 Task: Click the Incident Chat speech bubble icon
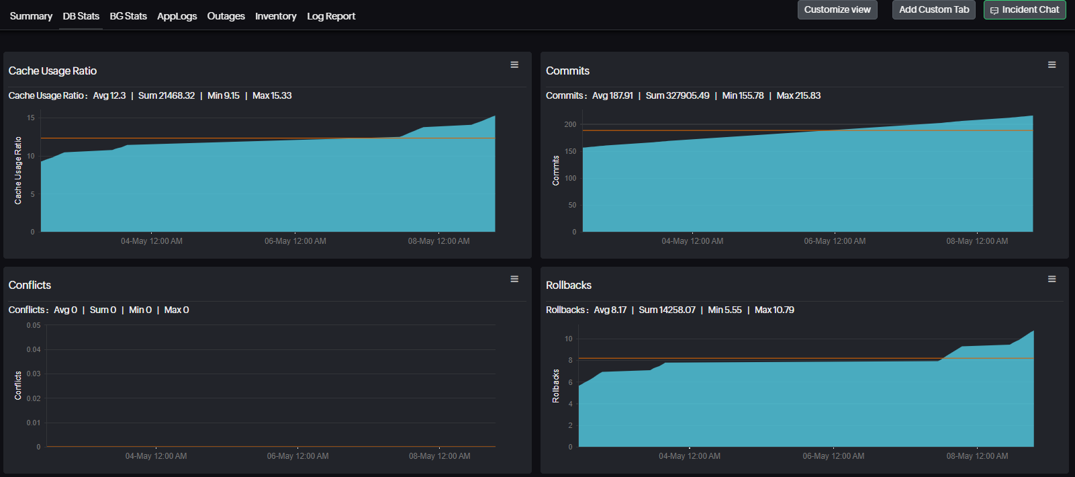pyautogui.click(x=994, y=10)
